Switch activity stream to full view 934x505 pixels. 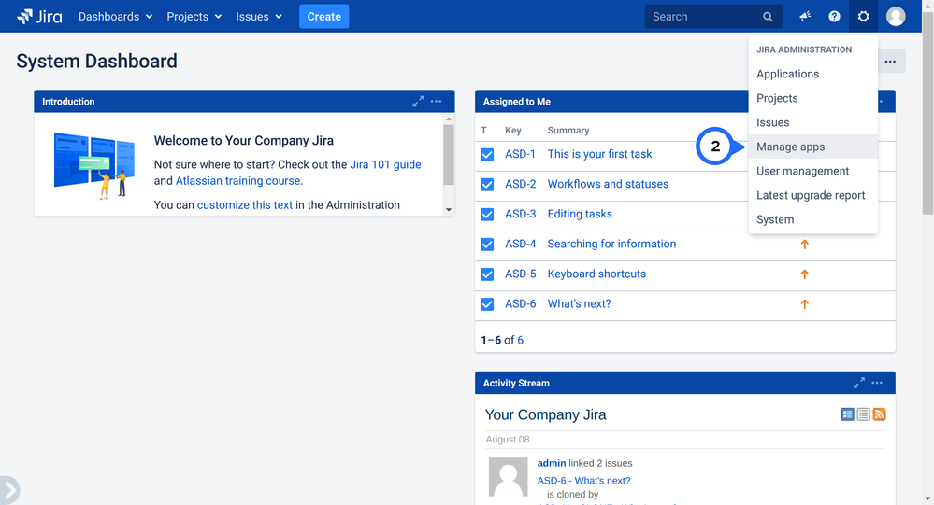(x=848, y=414)
